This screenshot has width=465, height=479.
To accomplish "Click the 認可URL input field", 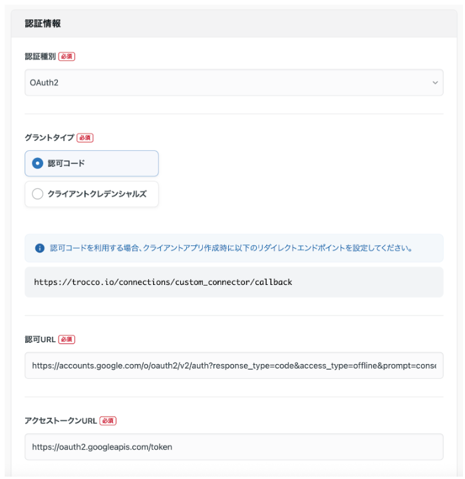I will click(233, 365).
